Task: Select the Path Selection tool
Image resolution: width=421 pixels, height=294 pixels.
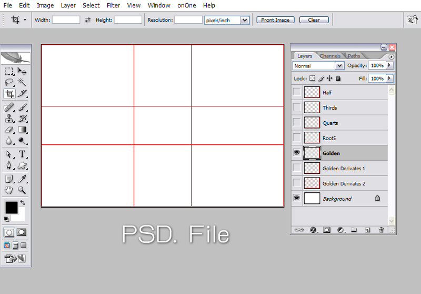Action: (x=9, y=154)
